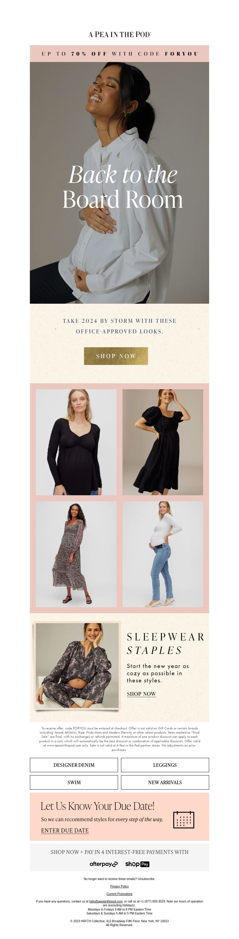Open the LEGGINGS category

[165, 765]
